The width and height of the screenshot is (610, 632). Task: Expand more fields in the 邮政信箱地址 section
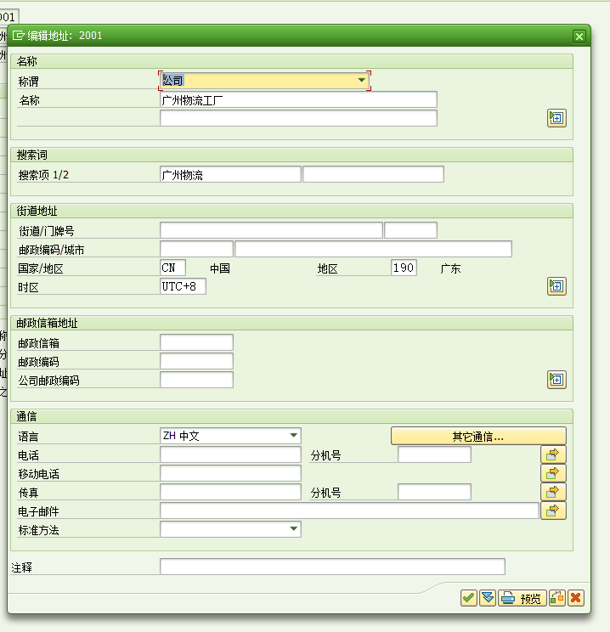tap(556, 380)
